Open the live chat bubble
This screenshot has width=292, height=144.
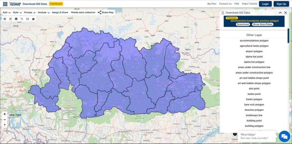click(x=284, y=137)
